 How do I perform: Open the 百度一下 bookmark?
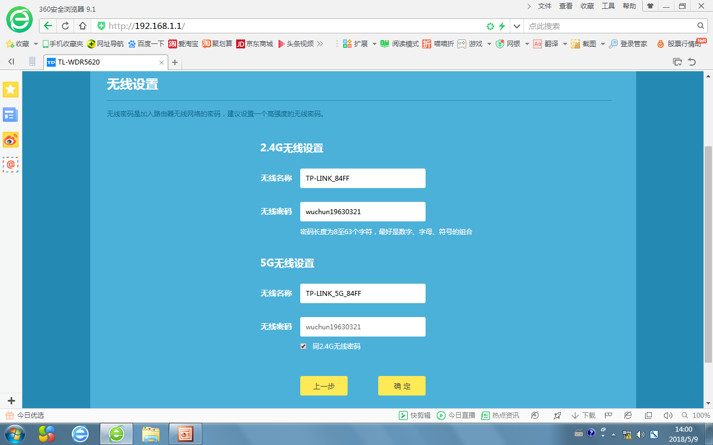(x=146, y=44)
